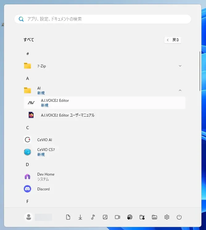The image size is (206, 230).
Task: Open the A.I.VOICE2 Editor ユーザーマニュアル icon
Action: tap(31, 115)
